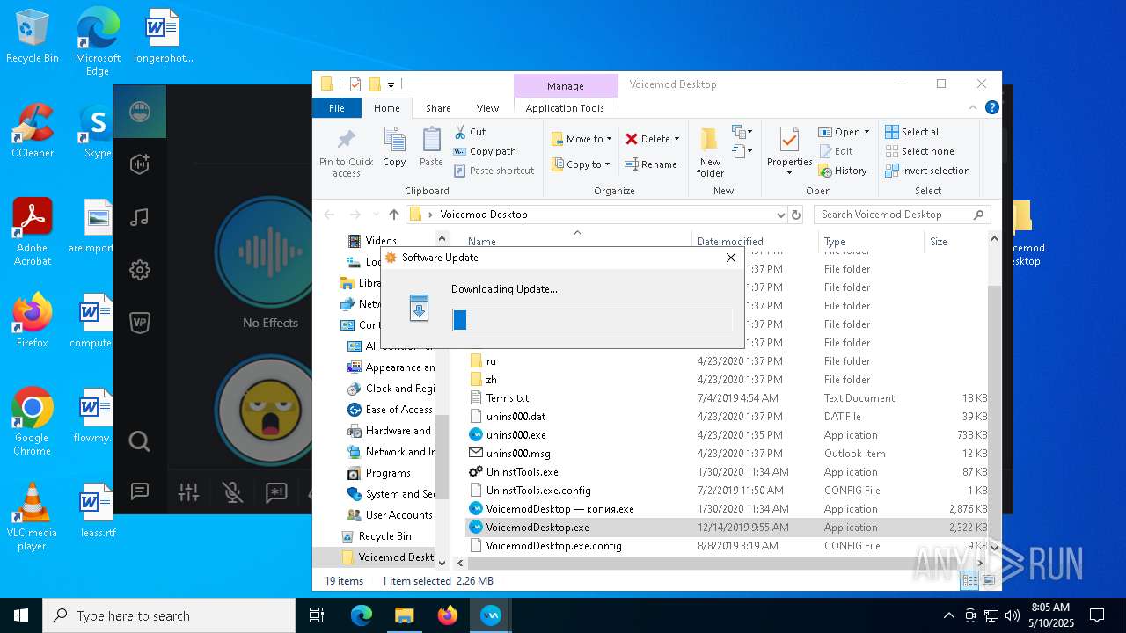
Task: Open the Open dropdown arrow
Action: coord(866,132)
